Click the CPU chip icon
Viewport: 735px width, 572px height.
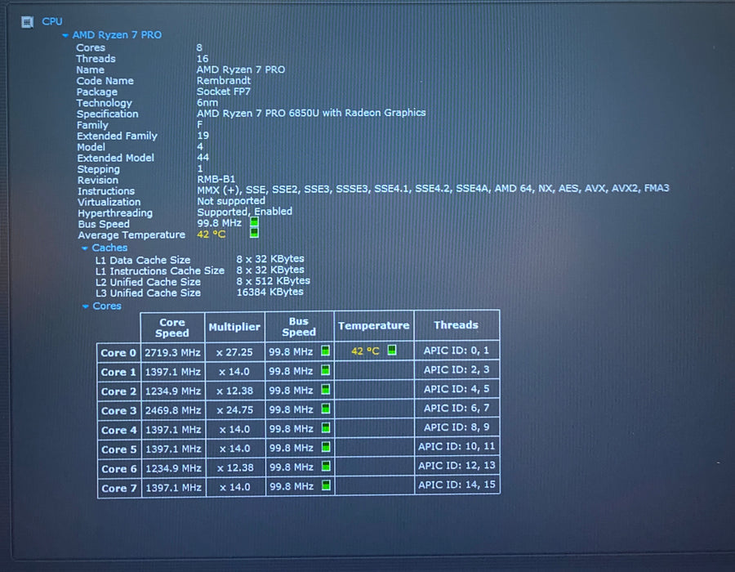tap(27, 21)
